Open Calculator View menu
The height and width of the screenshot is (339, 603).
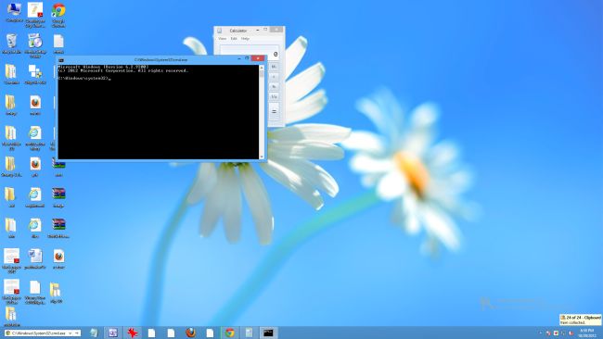coord(223,39)
